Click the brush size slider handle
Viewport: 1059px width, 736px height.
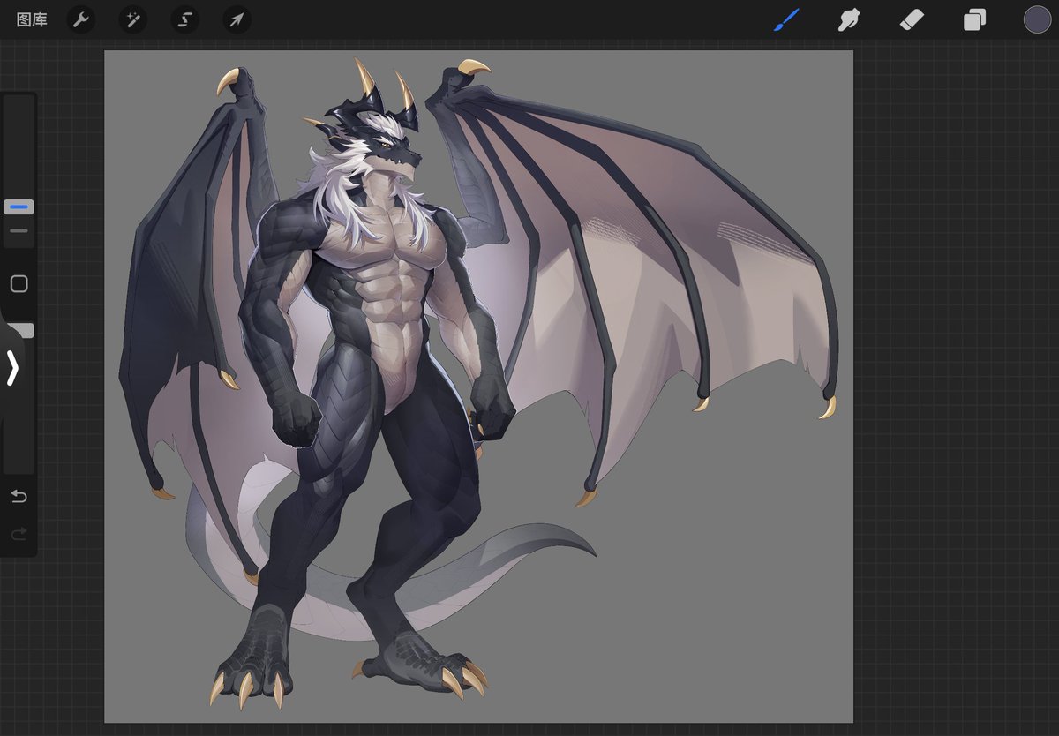(x=19, y=207)
